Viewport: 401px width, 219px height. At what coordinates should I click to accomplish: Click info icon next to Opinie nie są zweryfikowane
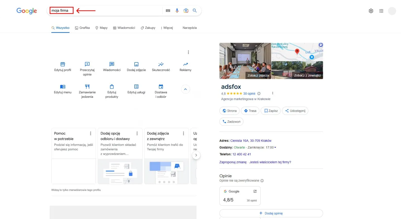coord(262,181)
